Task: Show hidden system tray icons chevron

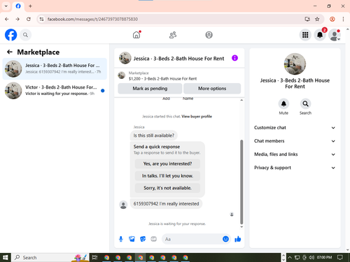Action: [x=290, y=257]
